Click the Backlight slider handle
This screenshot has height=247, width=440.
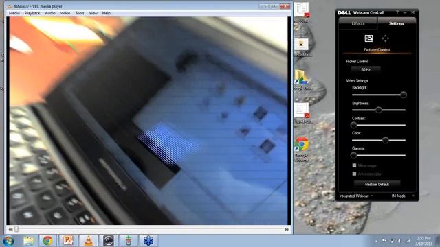pos(404,95)
